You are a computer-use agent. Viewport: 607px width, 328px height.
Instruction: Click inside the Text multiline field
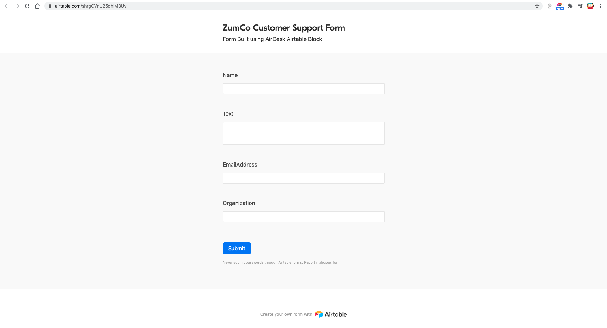[303, 133]
